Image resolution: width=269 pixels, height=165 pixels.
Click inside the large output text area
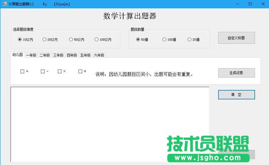click(110, 124)
